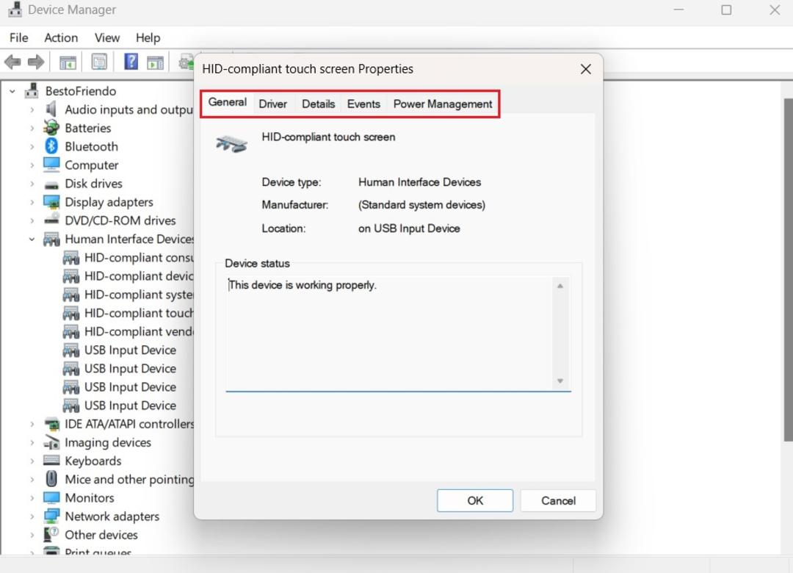
Task: Click the Batteries category icon
Action: pos(51,128)
